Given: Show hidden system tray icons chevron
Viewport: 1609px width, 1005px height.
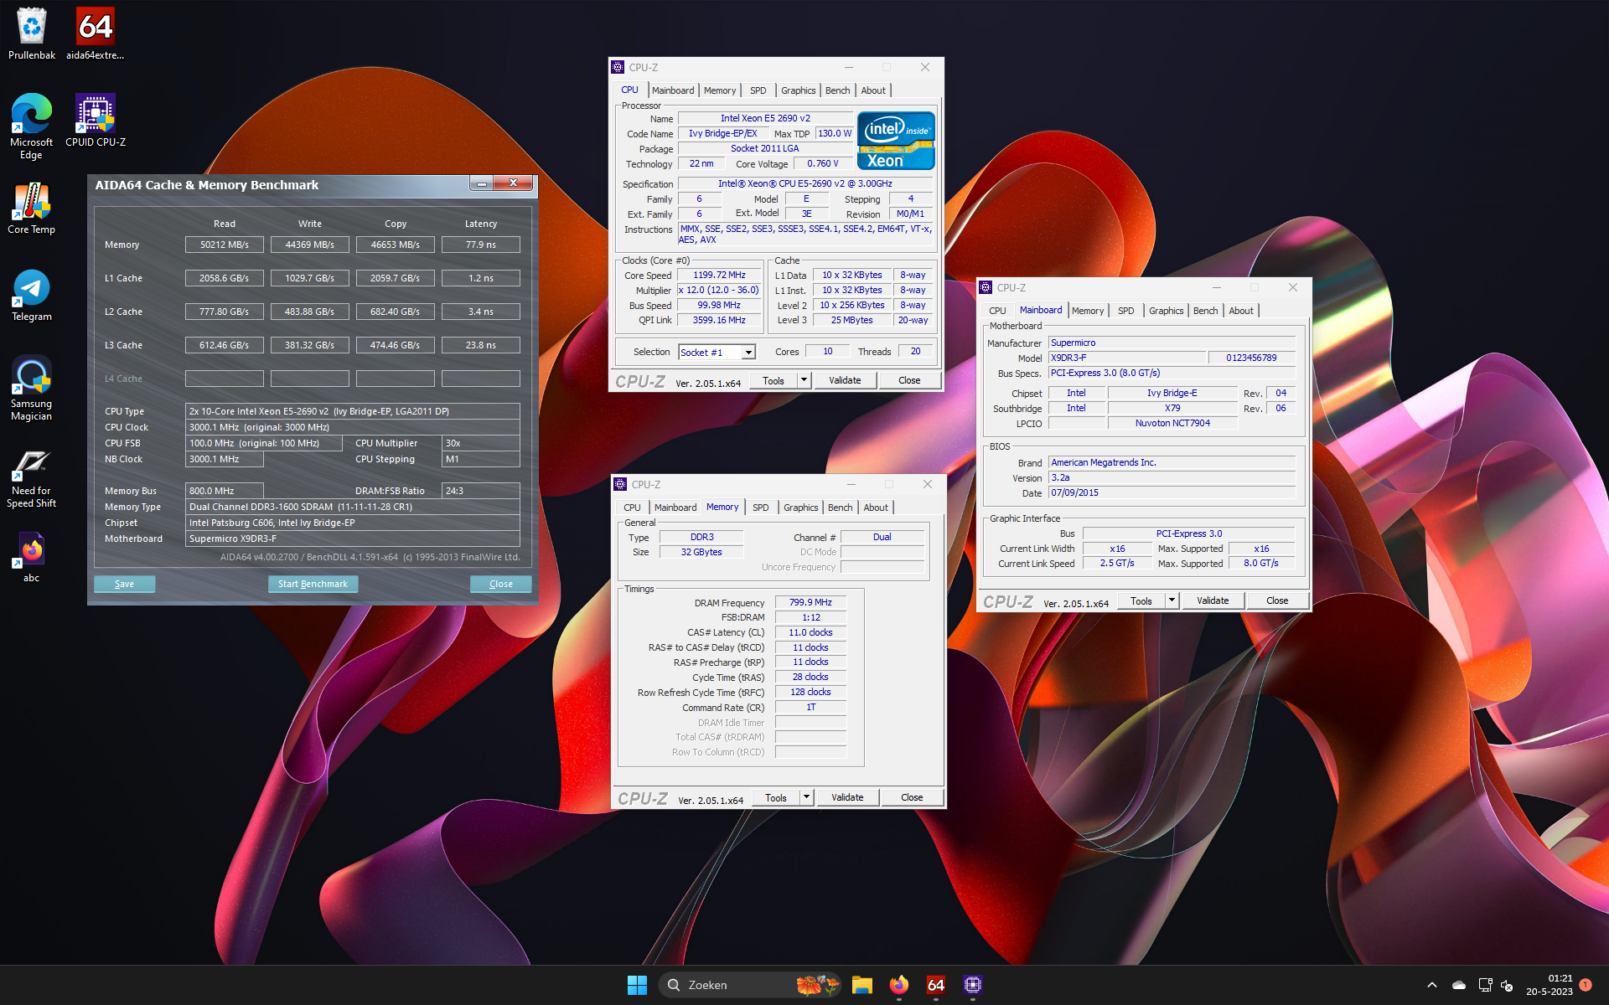Looking at the screenshot, I should point(1431,985).
